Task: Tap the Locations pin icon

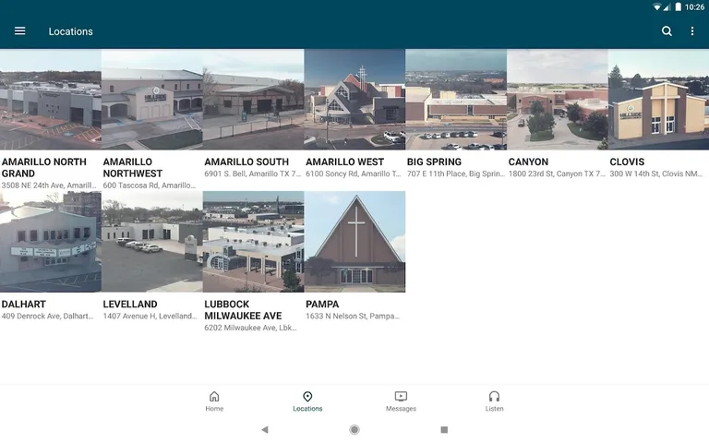Action: [x=307, y=397]
